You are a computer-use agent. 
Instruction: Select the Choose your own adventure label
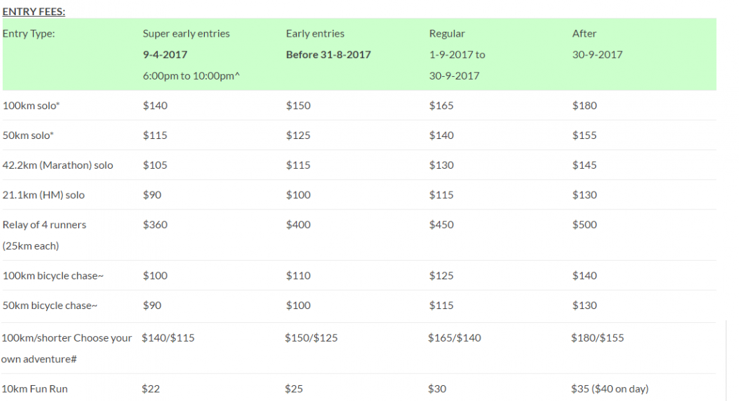pyautogui.click(x=66, y=348)
